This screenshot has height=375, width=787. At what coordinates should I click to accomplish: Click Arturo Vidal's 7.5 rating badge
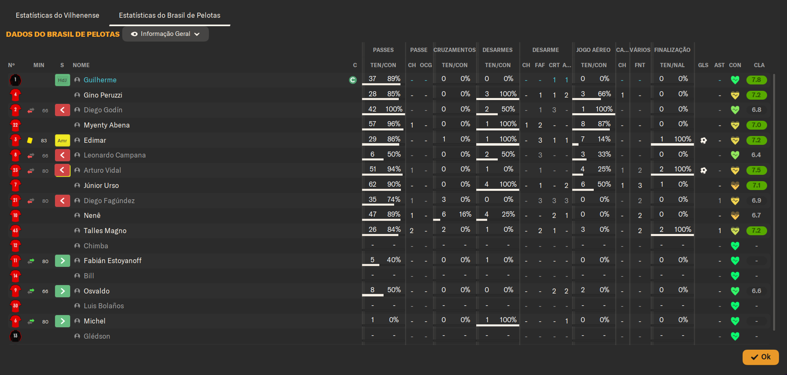[x=757, y=170]
